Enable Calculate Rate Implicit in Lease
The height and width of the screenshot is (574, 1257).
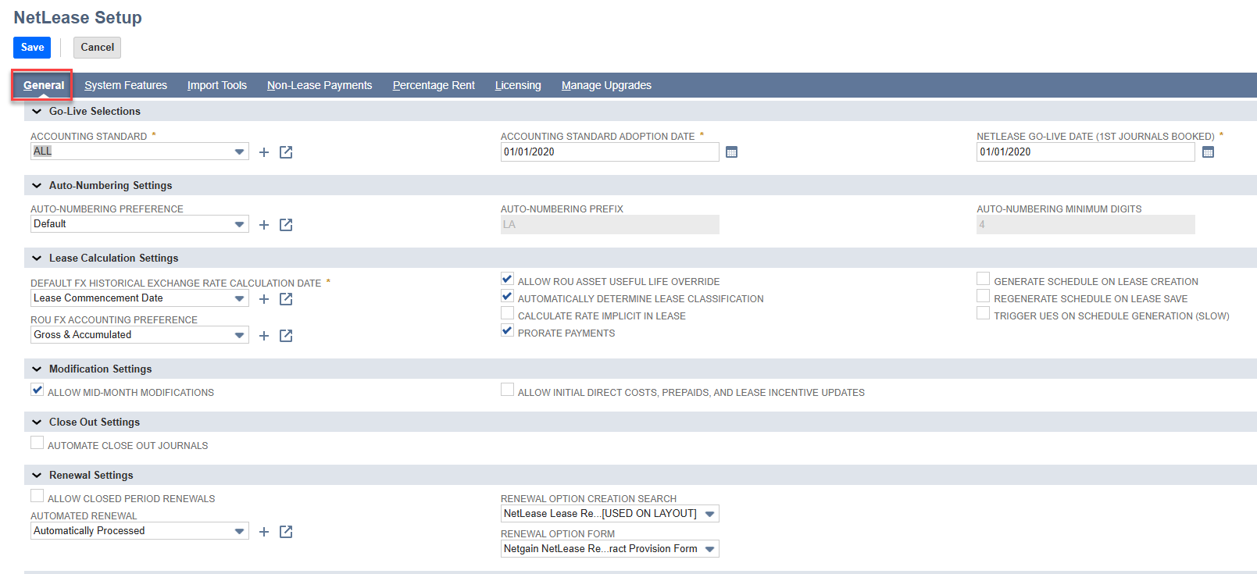(507, 313)
